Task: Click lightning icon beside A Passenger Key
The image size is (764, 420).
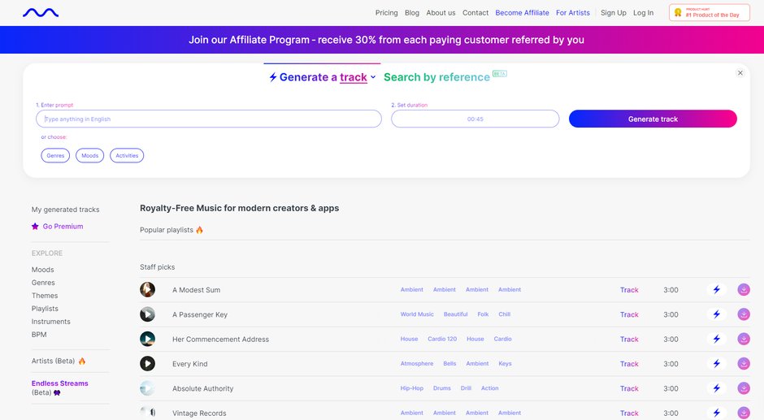Action: tap(717, 314)
